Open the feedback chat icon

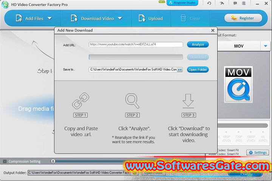[x=235, y=3]
